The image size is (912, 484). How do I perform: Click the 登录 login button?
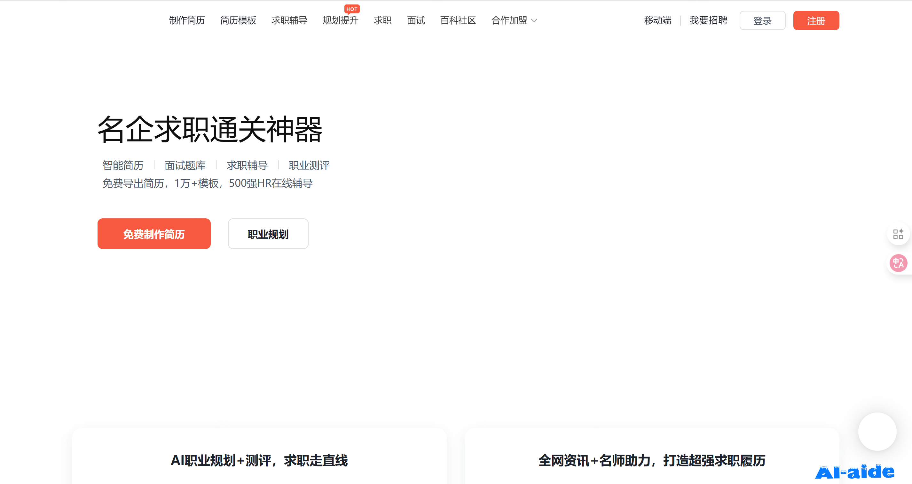(x=762, y=20)
